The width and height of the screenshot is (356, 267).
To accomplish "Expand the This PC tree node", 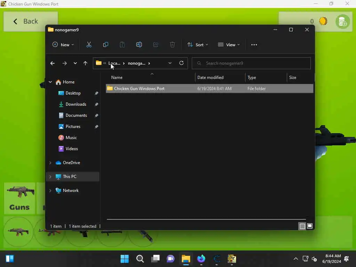I will 50,177.
